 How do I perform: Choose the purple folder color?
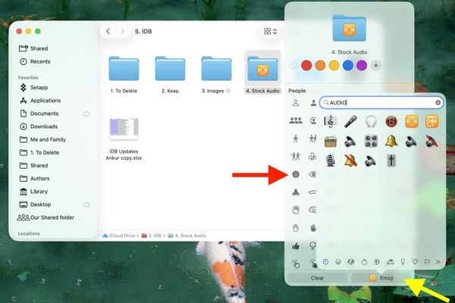click(x=362, y=66)
